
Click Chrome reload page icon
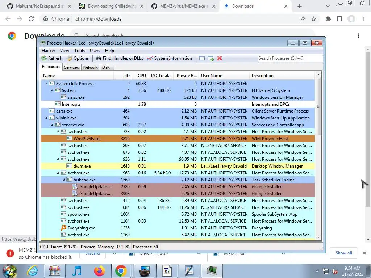[31, 19]
